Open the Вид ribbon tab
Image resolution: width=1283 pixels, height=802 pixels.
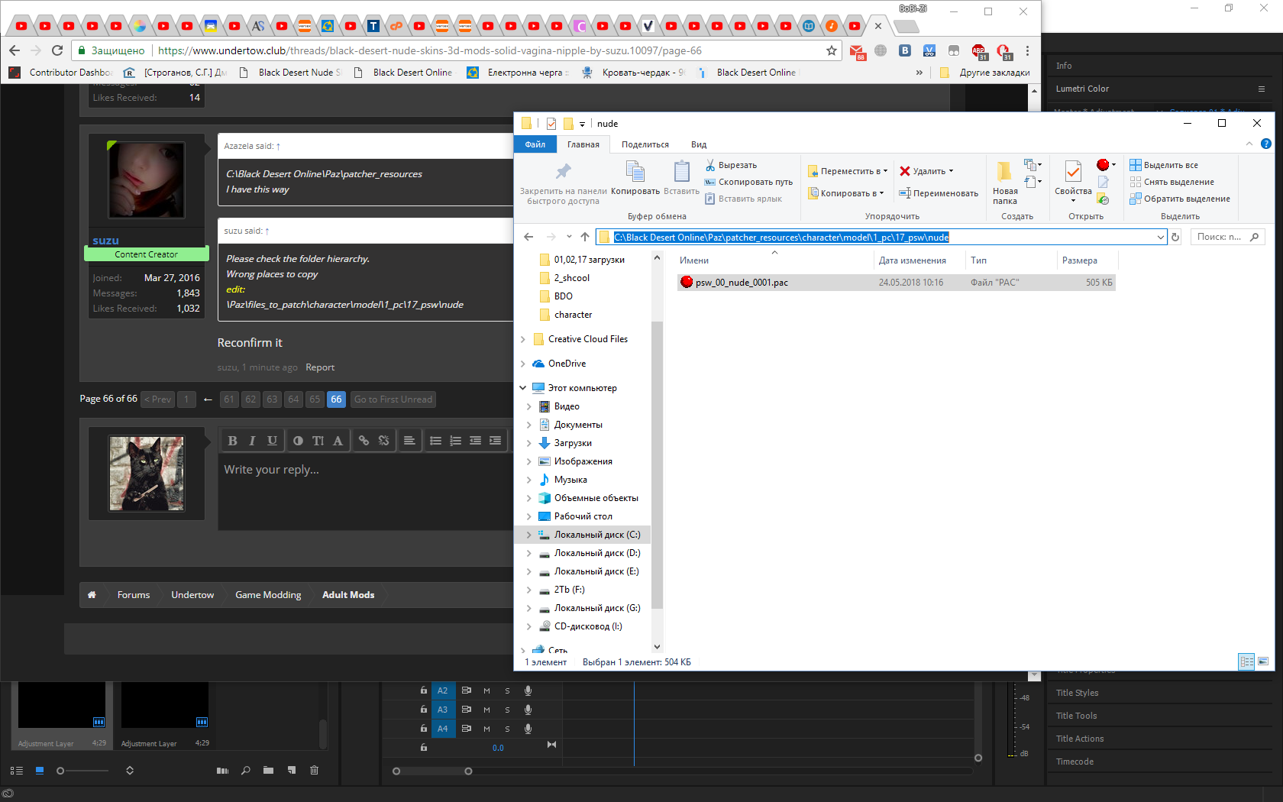698,144
